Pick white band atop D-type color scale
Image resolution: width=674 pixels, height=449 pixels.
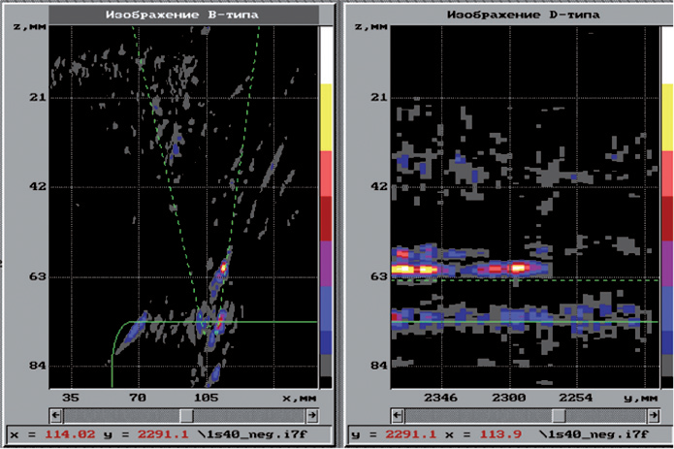pyautogui.click(x=666, y=53)
